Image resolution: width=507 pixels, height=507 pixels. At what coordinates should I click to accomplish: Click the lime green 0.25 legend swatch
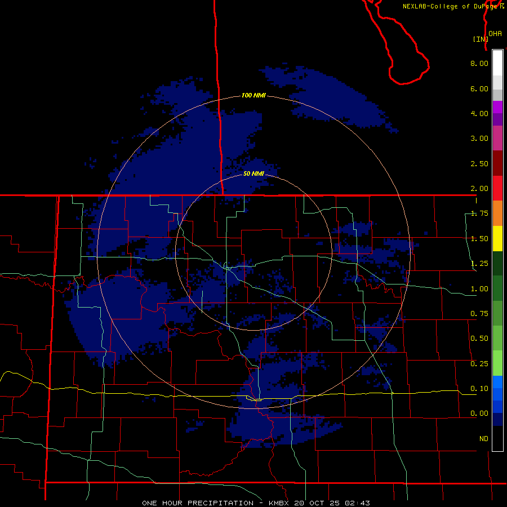click(497, 363)
